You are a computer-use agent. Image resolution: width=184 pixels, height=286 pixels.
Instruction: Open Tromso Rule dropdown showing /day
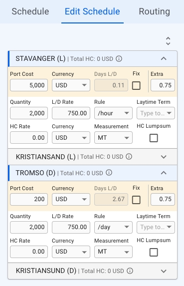pyautogui.click(x=113, y=227)
